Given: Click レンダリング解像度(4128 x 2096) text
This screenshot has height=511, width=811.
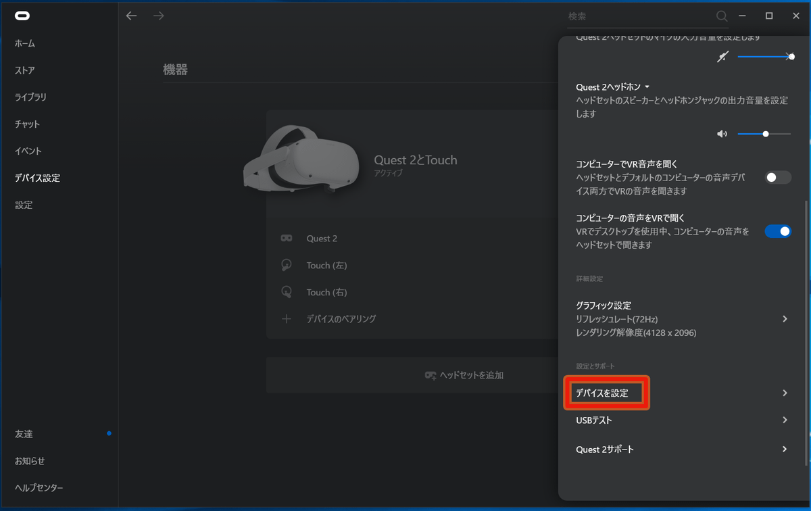Looking at the screenshot, I should point(636,333).
